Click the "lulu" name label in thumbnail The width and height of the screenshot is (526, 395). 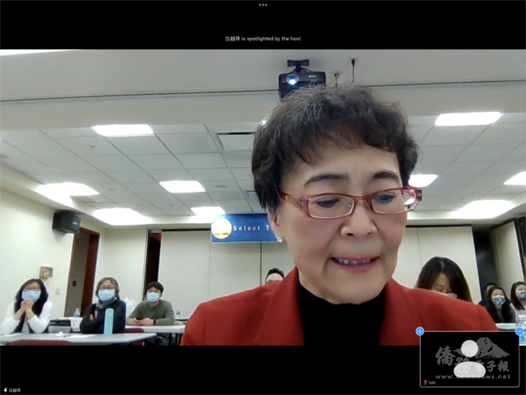[432, 383]
